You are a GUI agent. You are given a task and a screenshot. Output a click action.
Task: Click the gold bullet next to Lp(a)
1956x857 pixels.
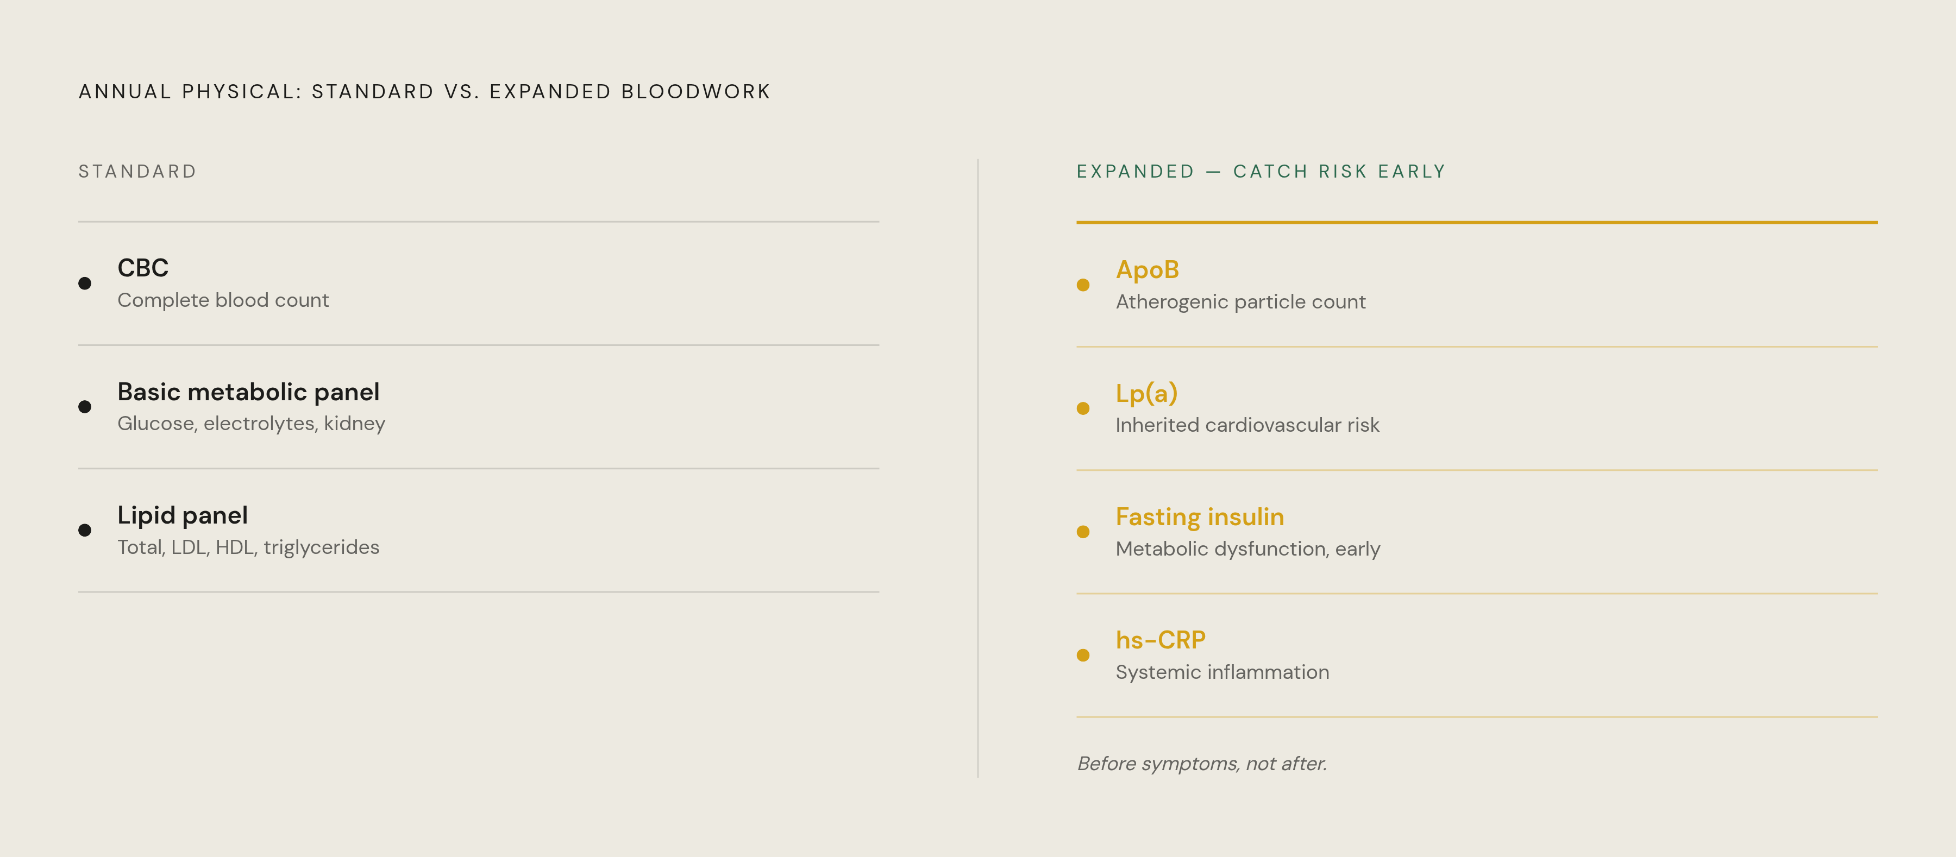[x=1083, y=408]
